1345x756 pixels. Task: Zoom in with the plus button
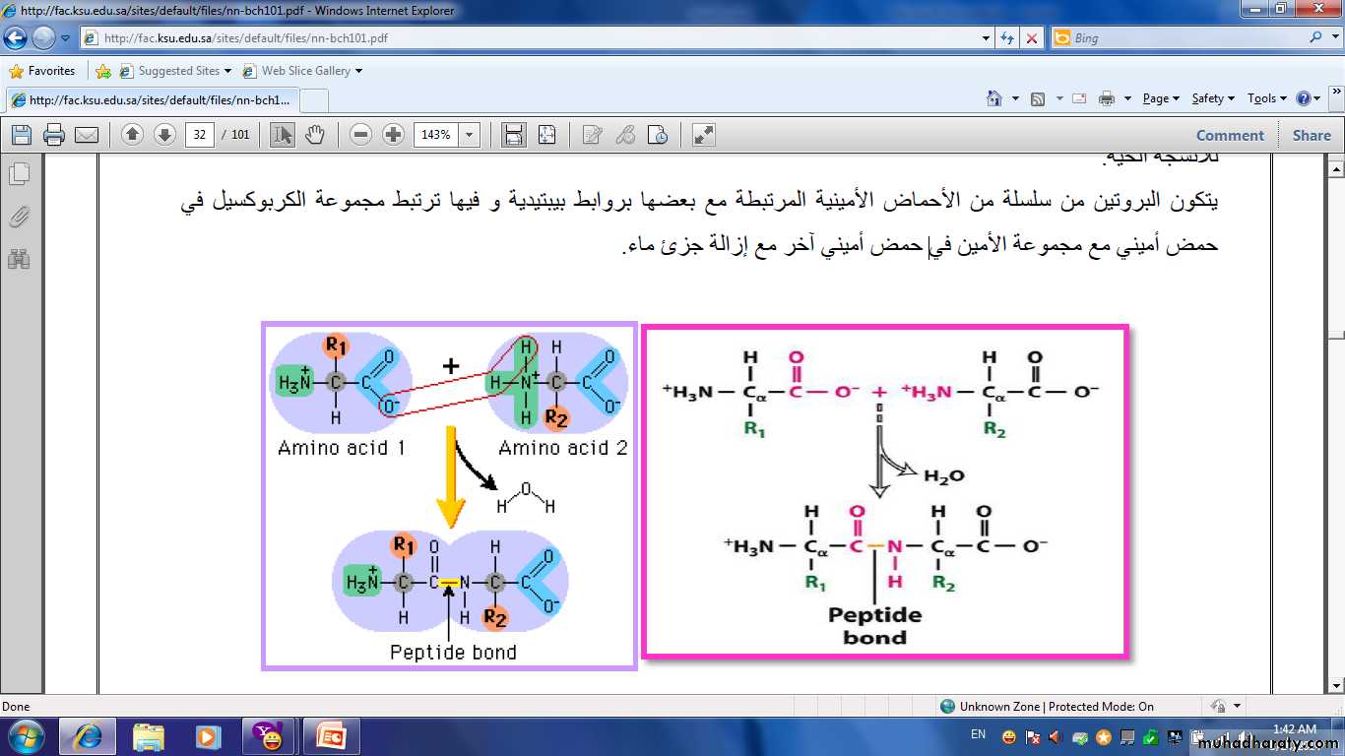393,135
